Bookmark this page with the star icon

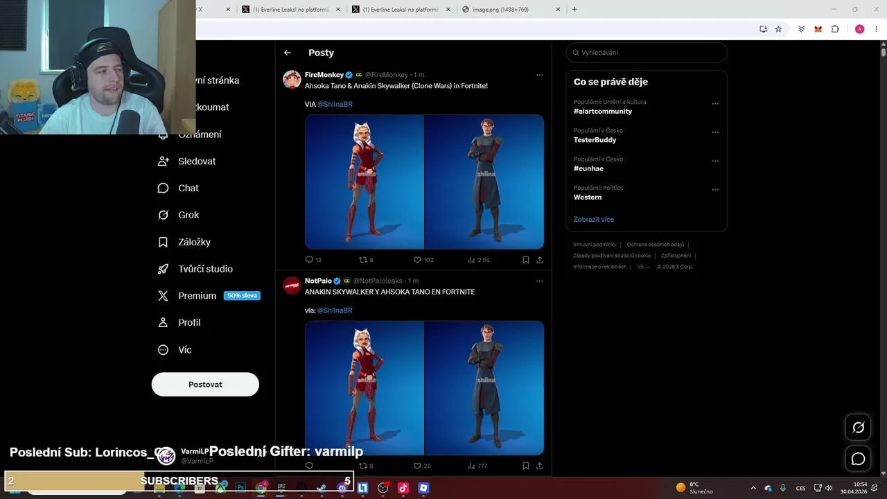(x=778, y=29)
